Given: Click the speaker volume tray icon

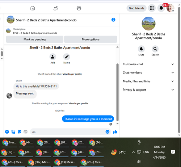Looking at the screenshot, I should click(139, 162).
